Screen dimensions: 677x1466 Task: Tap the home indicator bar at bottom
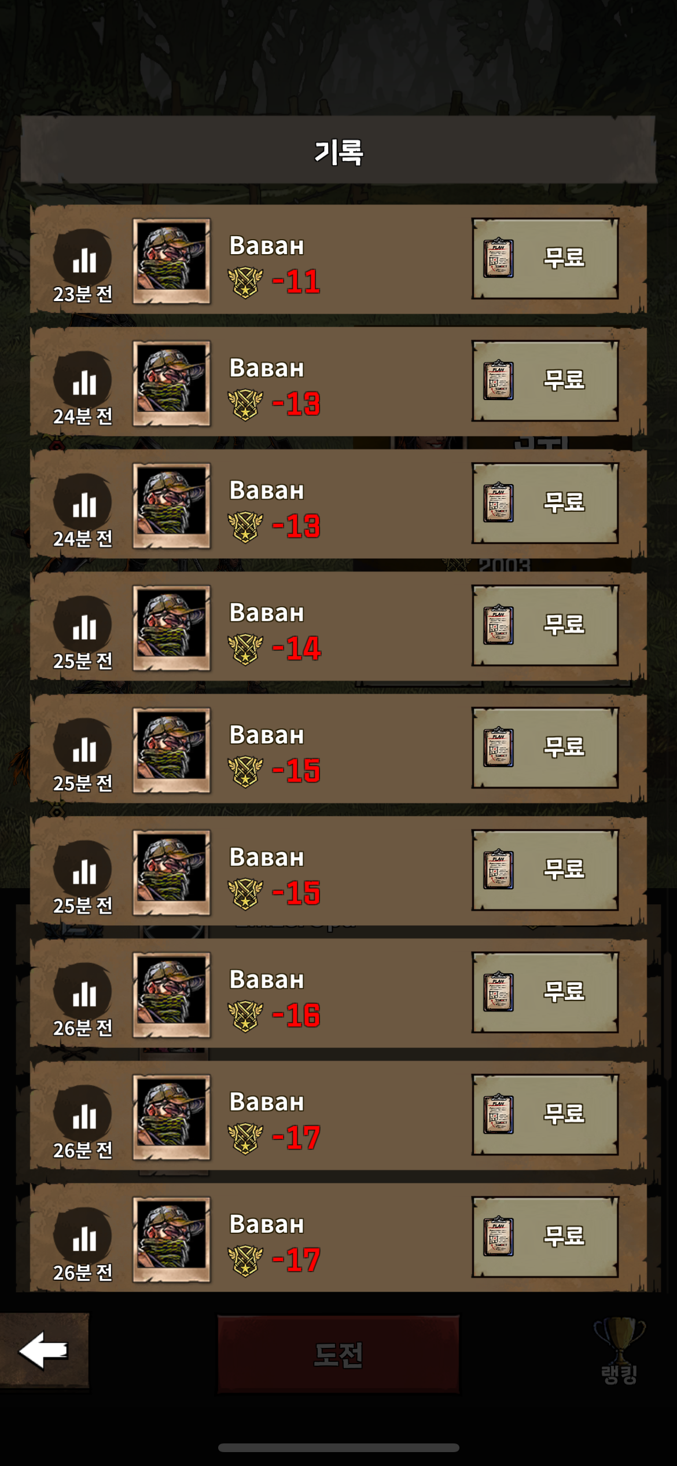click(x=339, y=1447)
